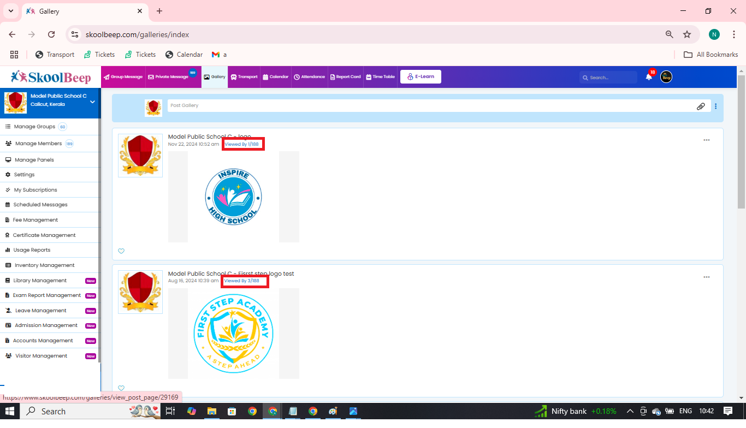This screenshot has width=746, height=428.
Task: Open the Gmail bookmark labeled a
Action: [x=219, y=55]
